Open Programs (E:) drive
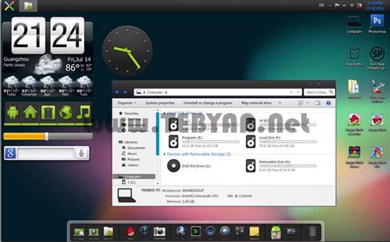 [204, 142]
